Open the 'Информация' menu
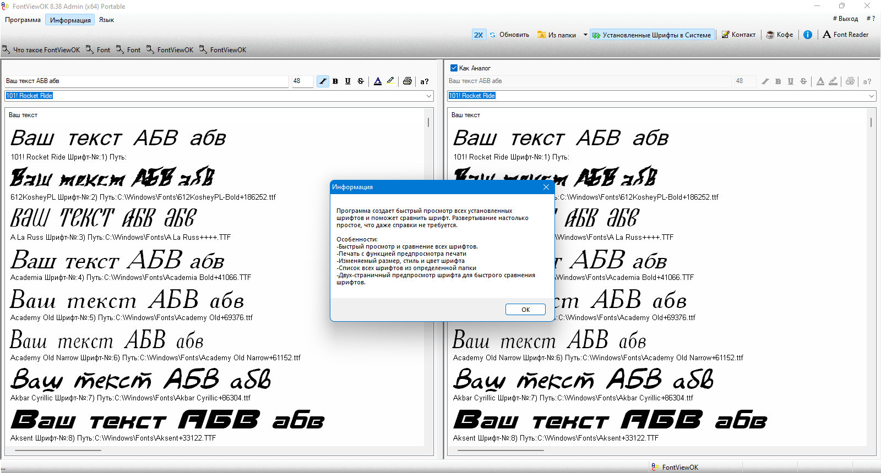 pos(70,20)
